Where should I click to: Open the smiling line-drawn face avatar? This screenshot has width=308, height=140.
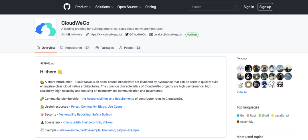pos(272,84)
